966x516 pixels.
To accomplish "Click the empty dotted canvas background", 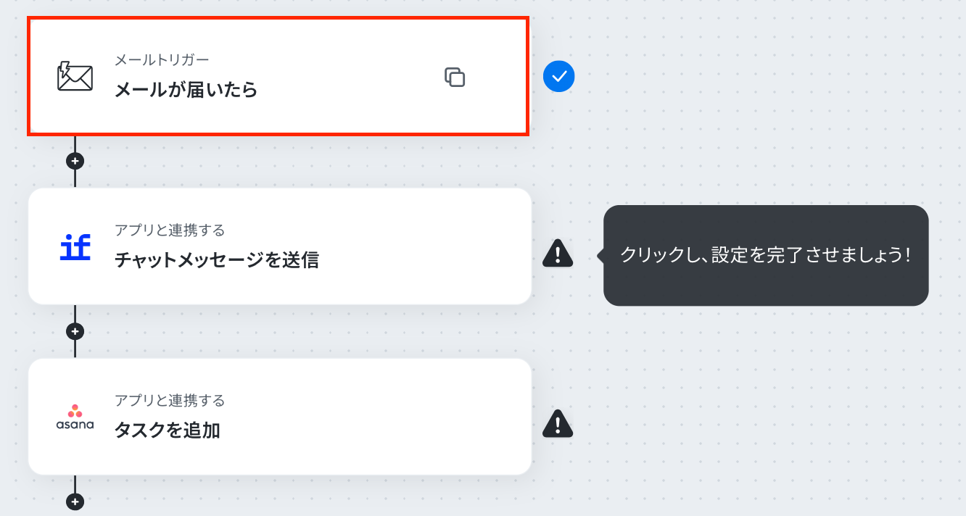I will point(761,406).
